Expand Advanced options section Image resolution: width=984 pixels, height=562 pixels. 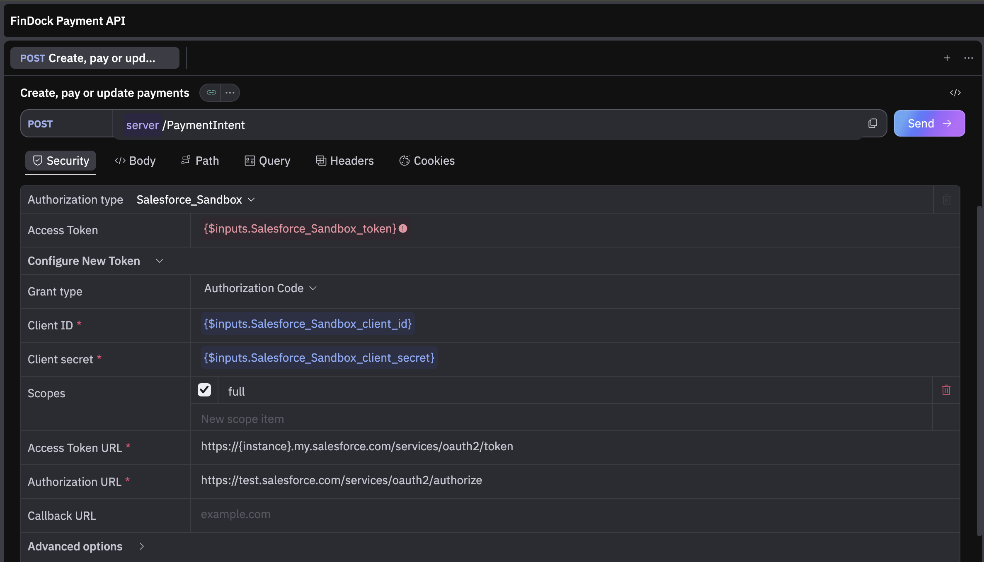(141, 546)
